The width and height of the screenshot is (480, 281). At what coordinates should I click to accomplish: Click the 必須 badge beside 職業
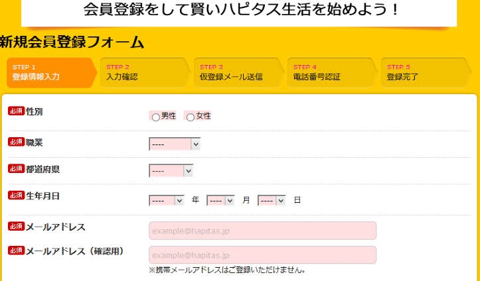(16, 141)
